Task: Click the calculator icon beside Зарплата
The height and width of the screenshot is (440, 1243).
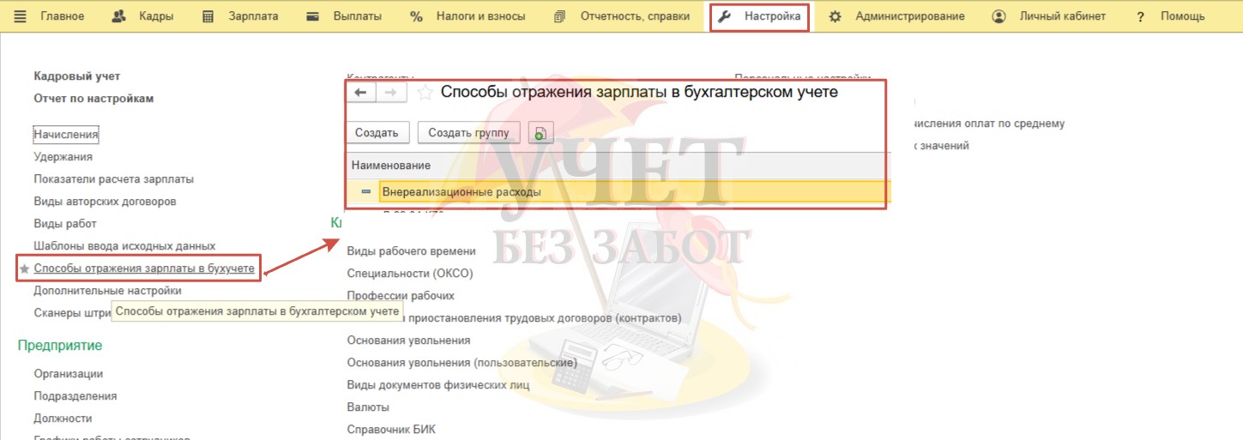Action: click(208, 16)
